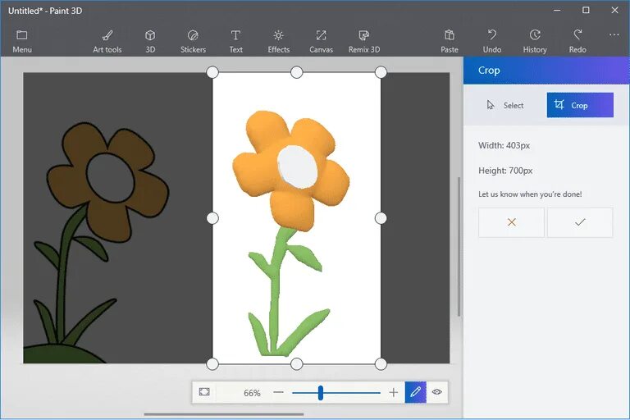This screenshot has width=630, height=420.
Task: Redo the last undone action
Action: [x=577, y=41]
